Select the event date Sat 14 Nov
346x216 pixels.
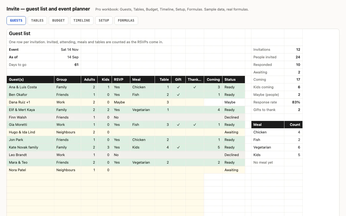point(68,50)
